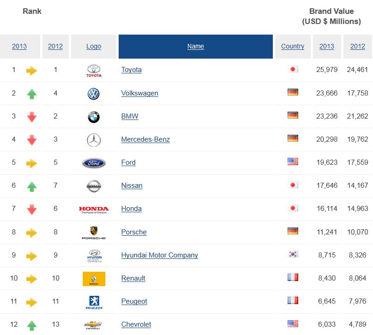Click the 2013 rank column header
The width and height of the screenshot is (373, 335).
pyautogui.click(x=19, y=46)
